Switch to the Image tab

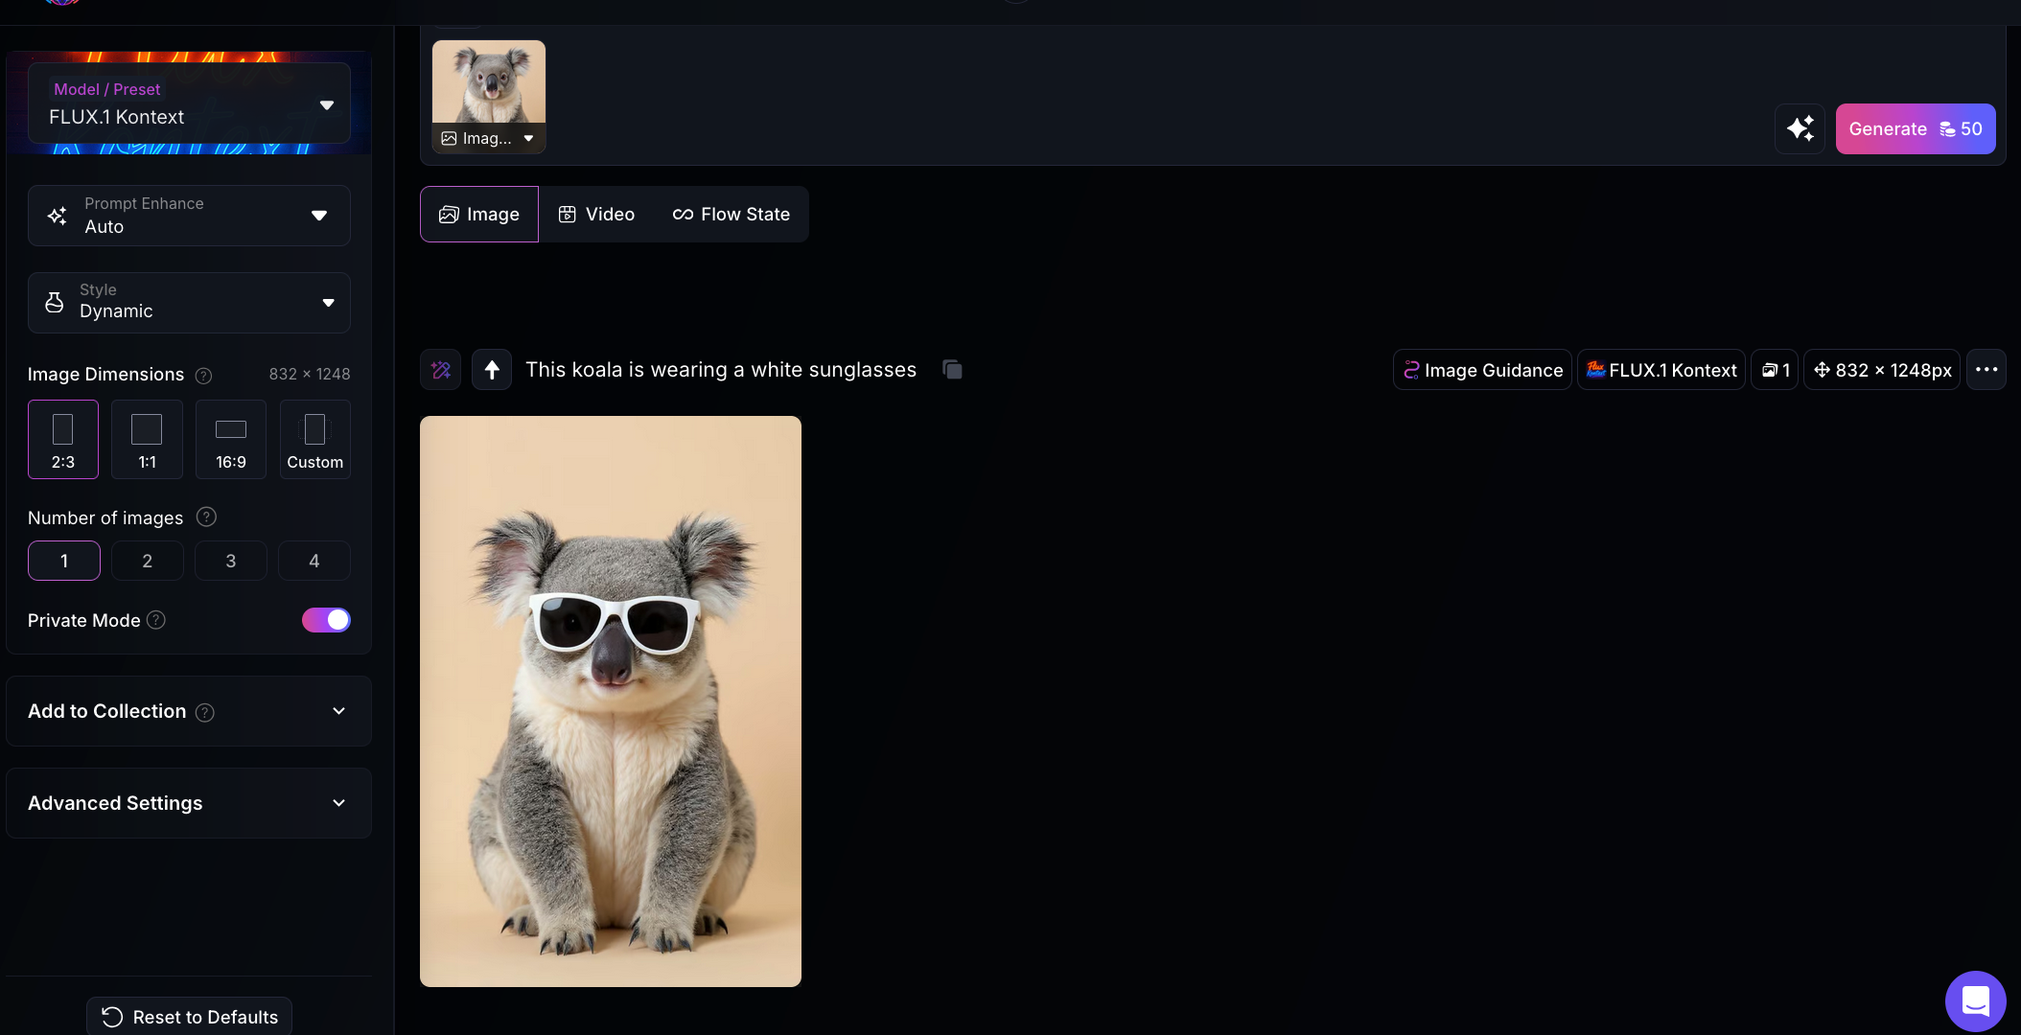[479, 215]
